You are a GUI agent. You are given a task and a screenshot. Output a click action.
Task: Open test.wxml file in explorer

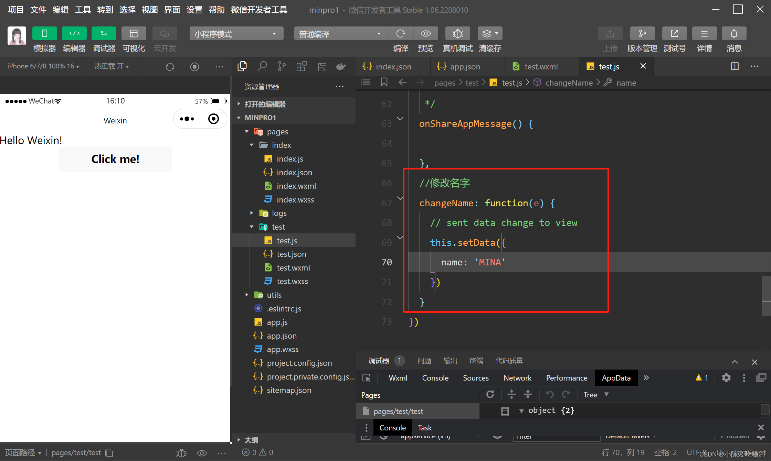[293, 268]
